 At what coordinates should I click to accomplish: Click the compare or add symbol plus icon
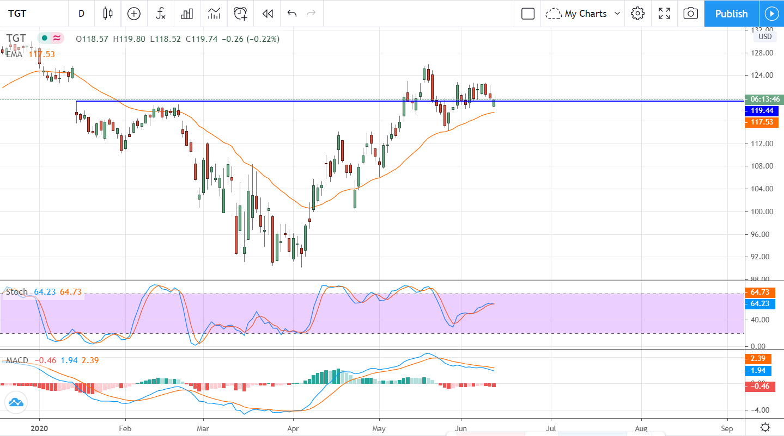(x=133, y=14)
